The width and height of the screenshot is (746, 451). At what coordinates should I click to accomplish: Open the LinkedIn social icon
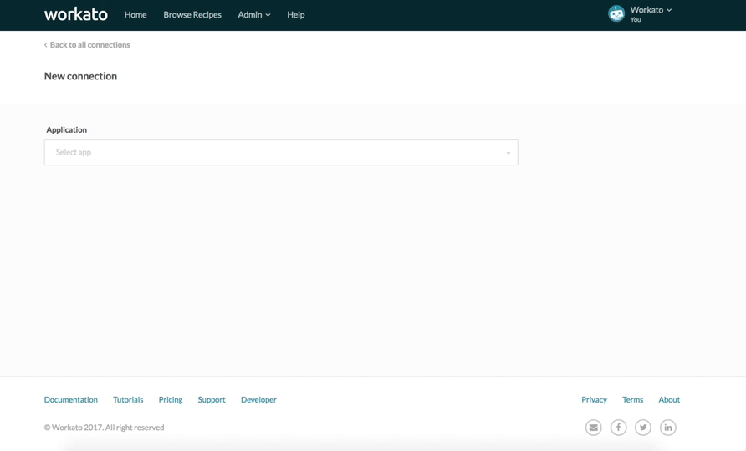coord(668,428)
